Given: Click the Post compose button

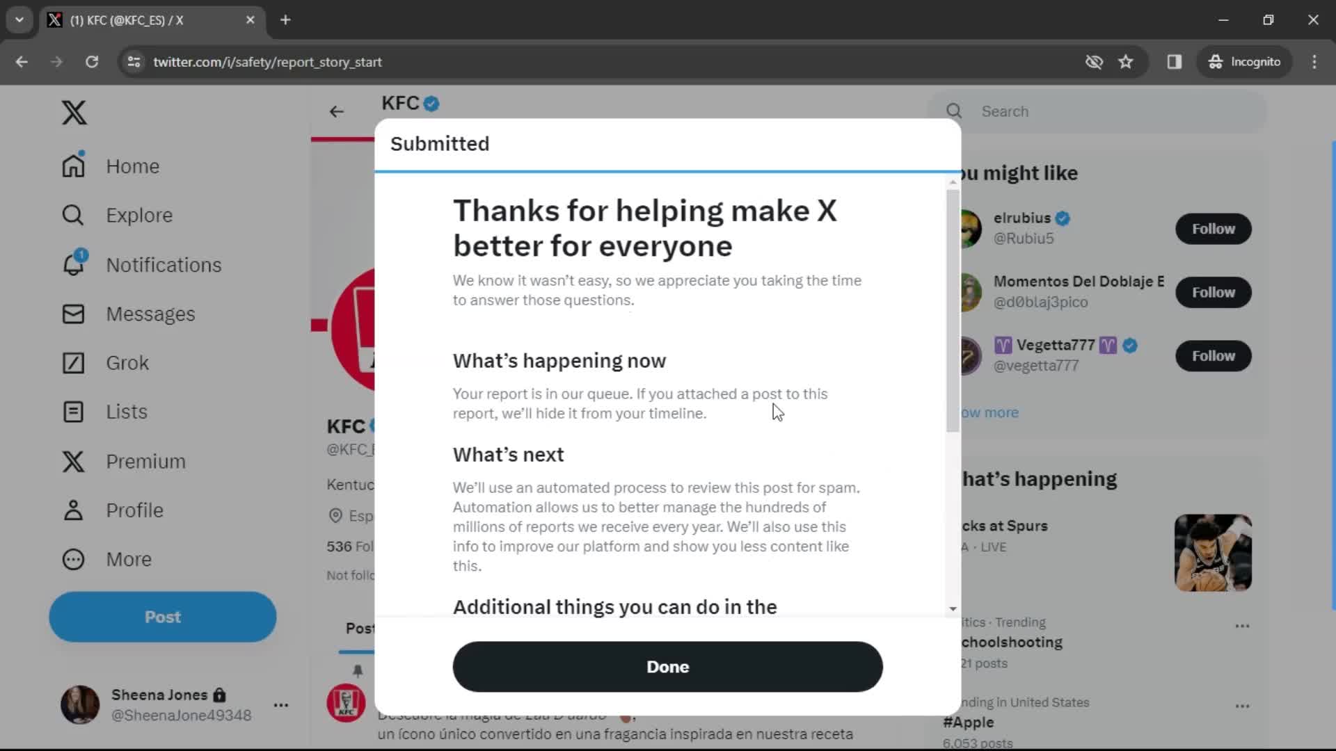Looking at the screenshot, I should (x=162, y=616).
